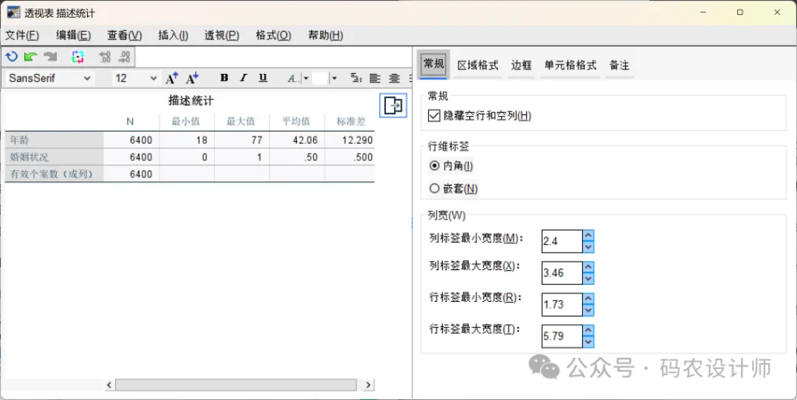Switch to the 边框 tab
797x400 pixels.
pyautogui.click(x=521, y=65)
